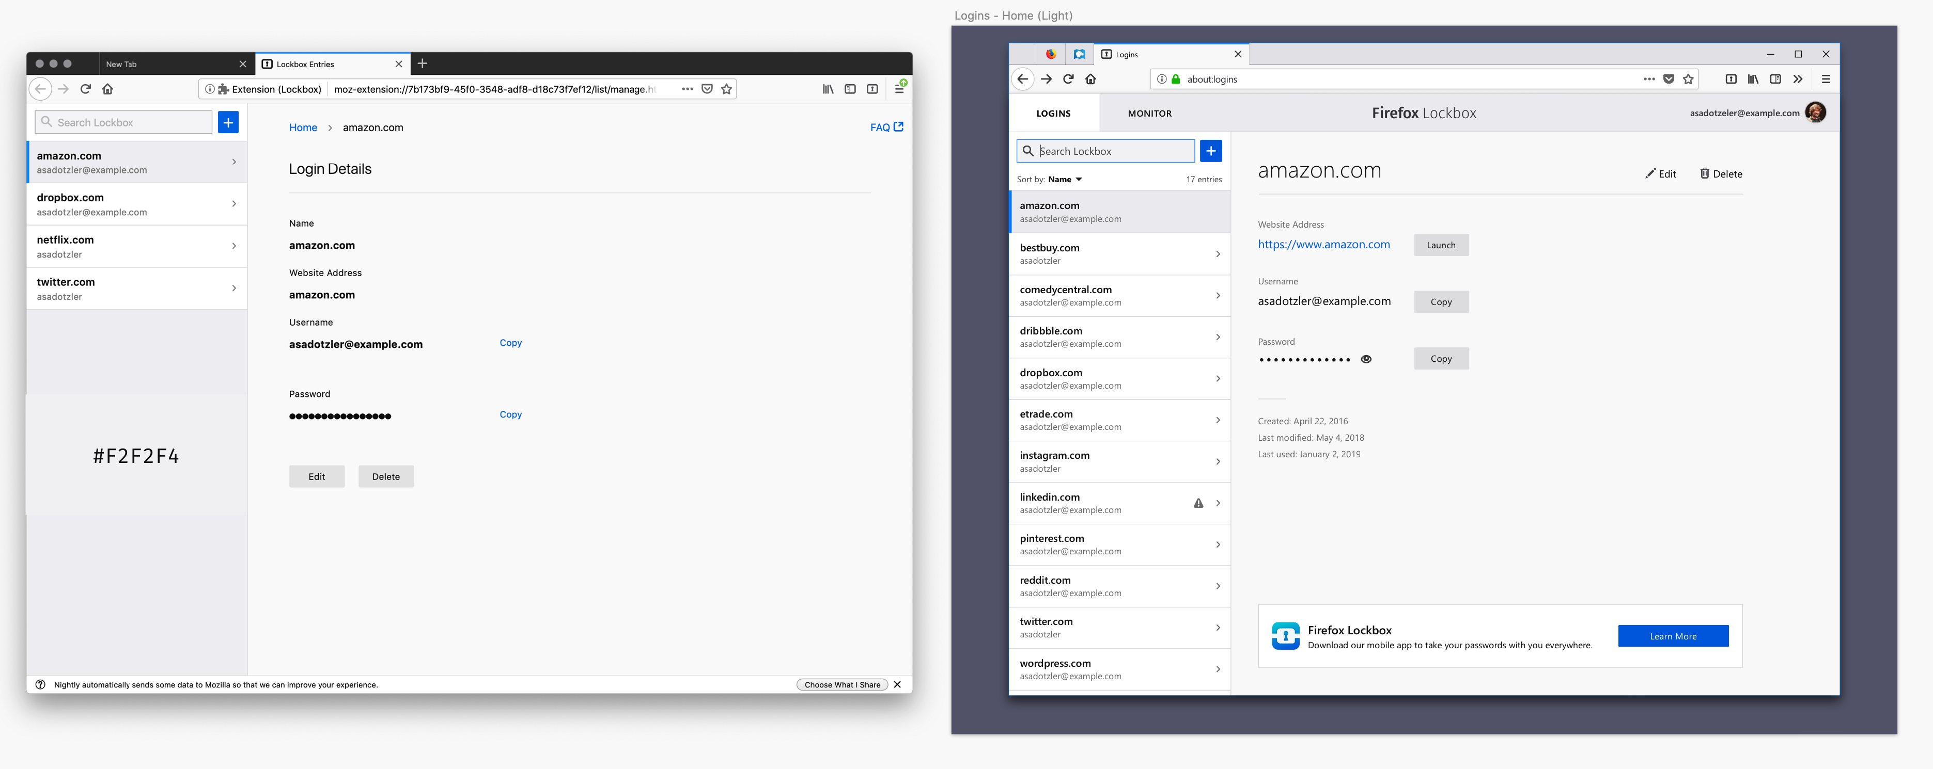Click Edit with pencil icon
Image resolution: width=1933 pixels, height=769 pixels.
tap(1660, 174)
